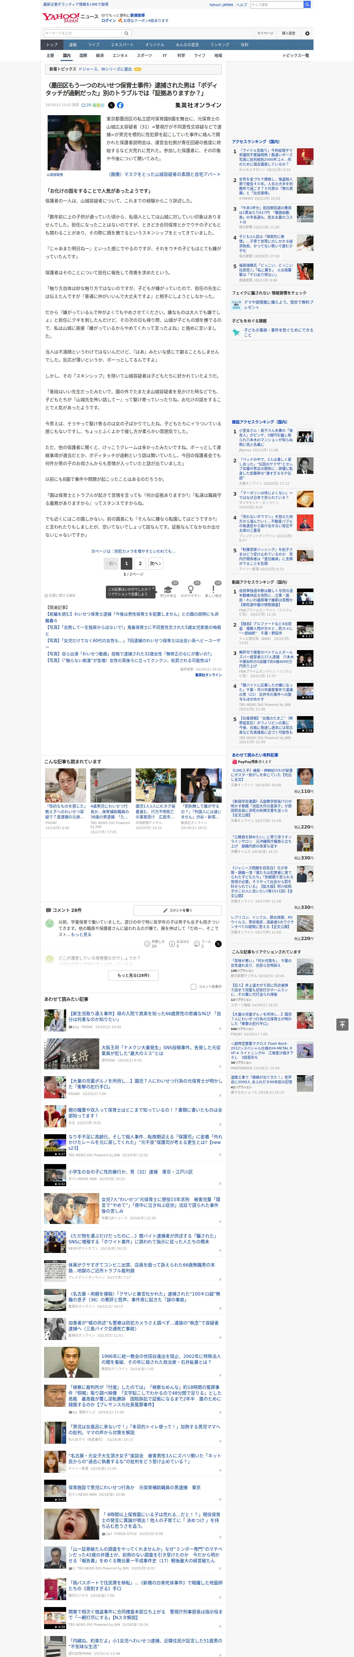This screenshot has height=1657, width=354.
Task: React with the 新しい視点 exclamation icon
Action: coord(213,589)
